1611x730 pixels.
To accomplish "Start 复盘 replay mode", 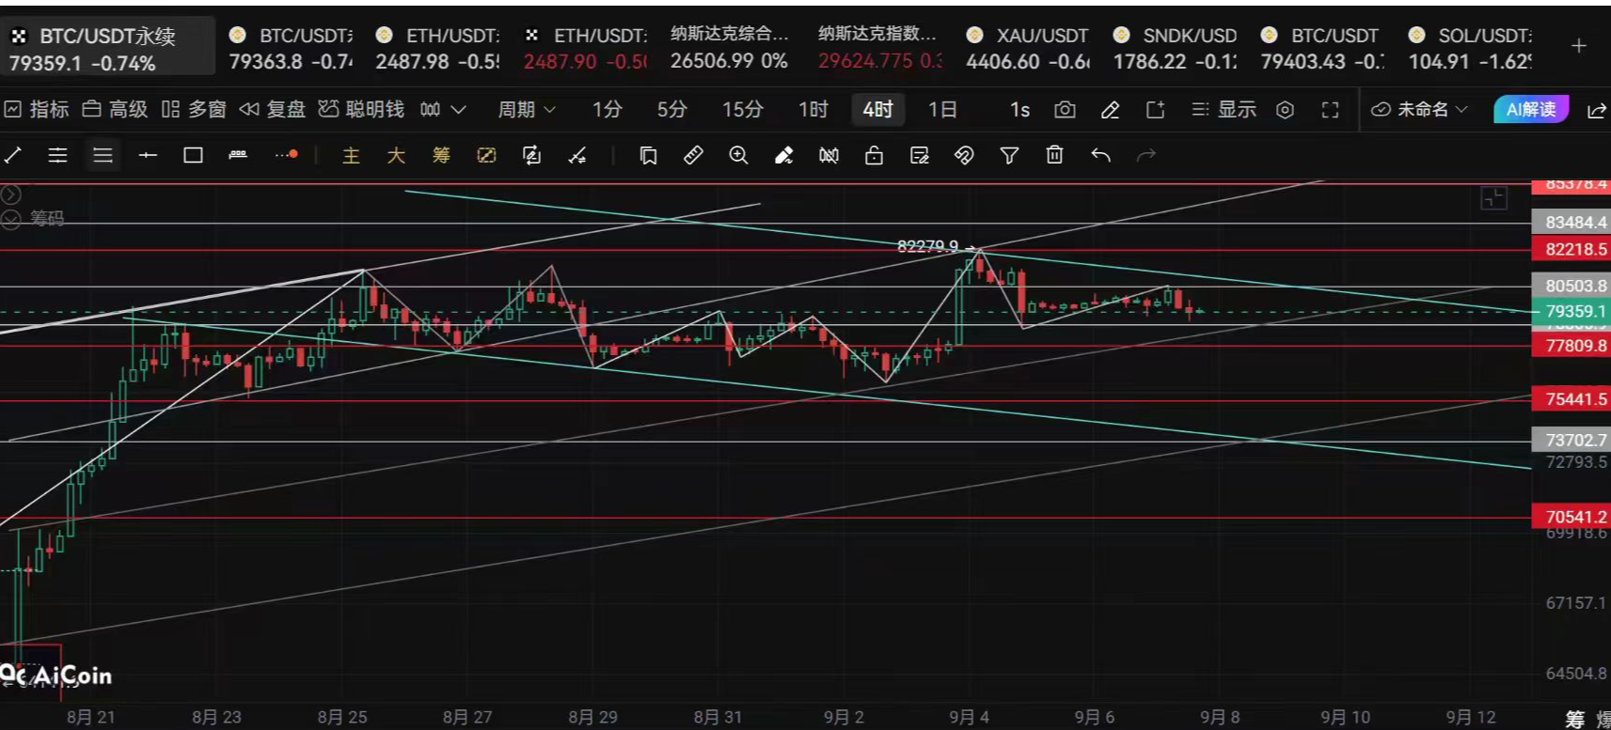I will 272,110.
